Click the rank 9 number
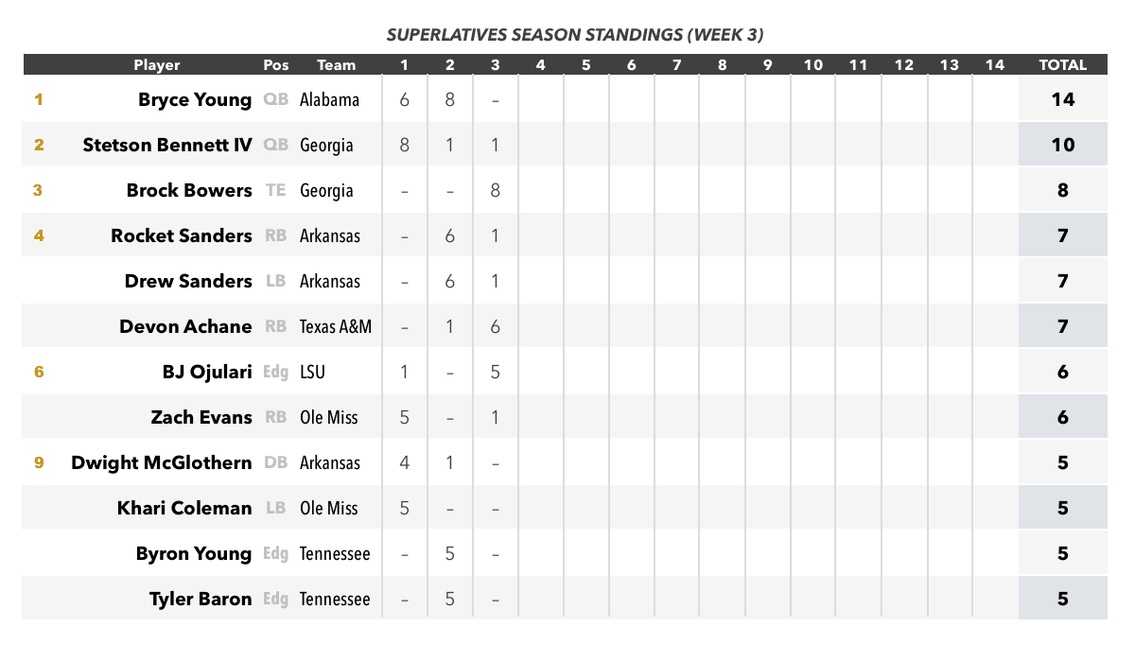This screenshot has width=1135, height=662. click(x=39, y=462)
